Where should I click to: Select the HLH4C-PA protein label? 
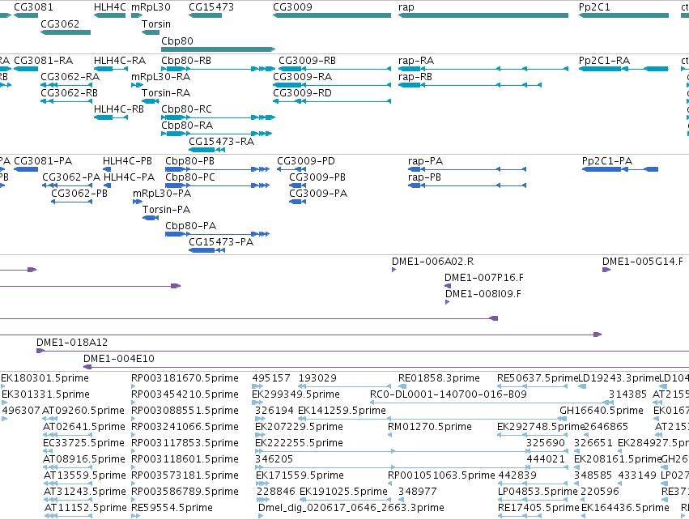point(130,177)
